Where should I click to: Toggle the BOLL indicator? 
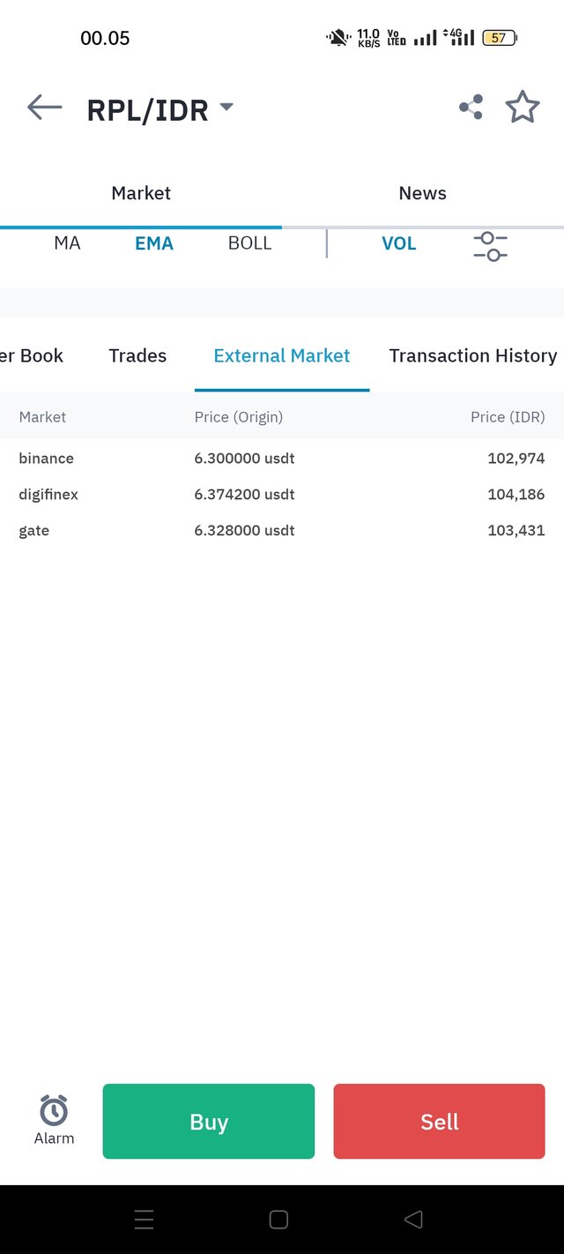coord(250,243)
